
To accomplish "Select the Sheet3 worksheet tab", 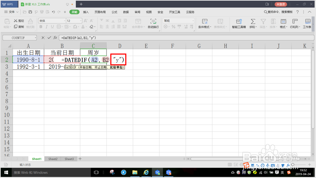I will click(69, 159).
